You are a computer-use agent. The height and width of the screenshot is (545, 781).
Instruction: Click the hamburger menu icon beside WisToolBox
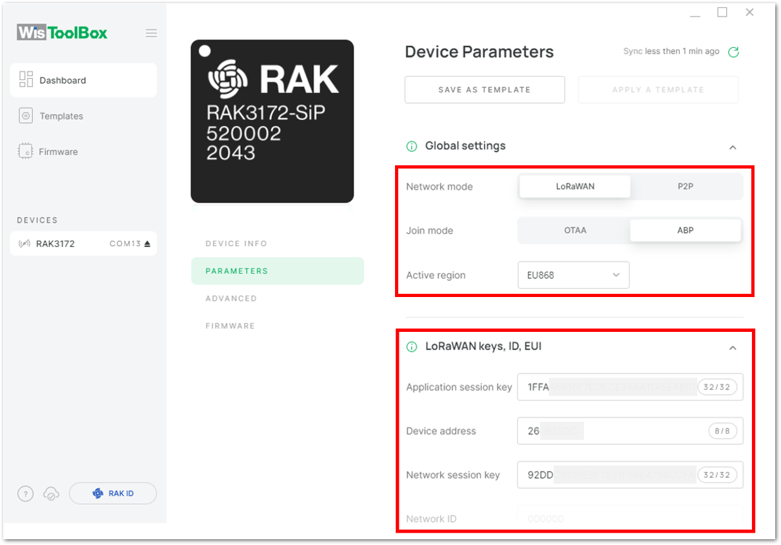click(151, 33)
